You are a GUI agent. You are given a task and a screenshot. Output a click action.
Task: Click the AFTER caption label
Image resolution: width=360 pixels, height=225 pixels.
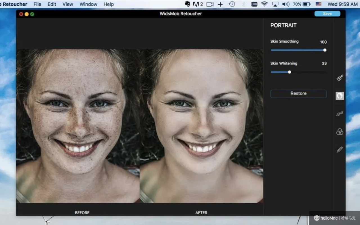pyautogui.click(x=201, y=213)
